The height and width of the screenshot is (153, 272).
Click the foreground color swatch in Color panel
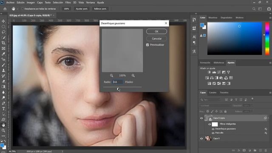tap(202, 25)
